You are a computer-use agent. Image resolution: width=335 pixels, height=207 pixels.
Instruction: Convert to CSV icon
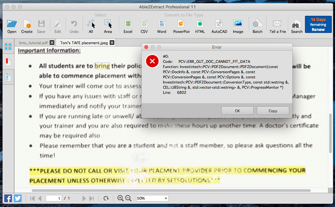point(144,23)
